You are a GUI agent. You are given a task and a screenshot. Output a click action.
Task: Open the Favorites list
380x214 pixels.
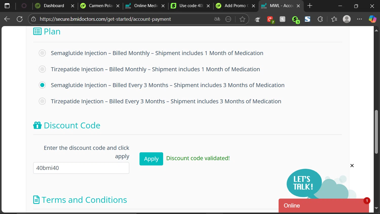(x=334, y=19)
